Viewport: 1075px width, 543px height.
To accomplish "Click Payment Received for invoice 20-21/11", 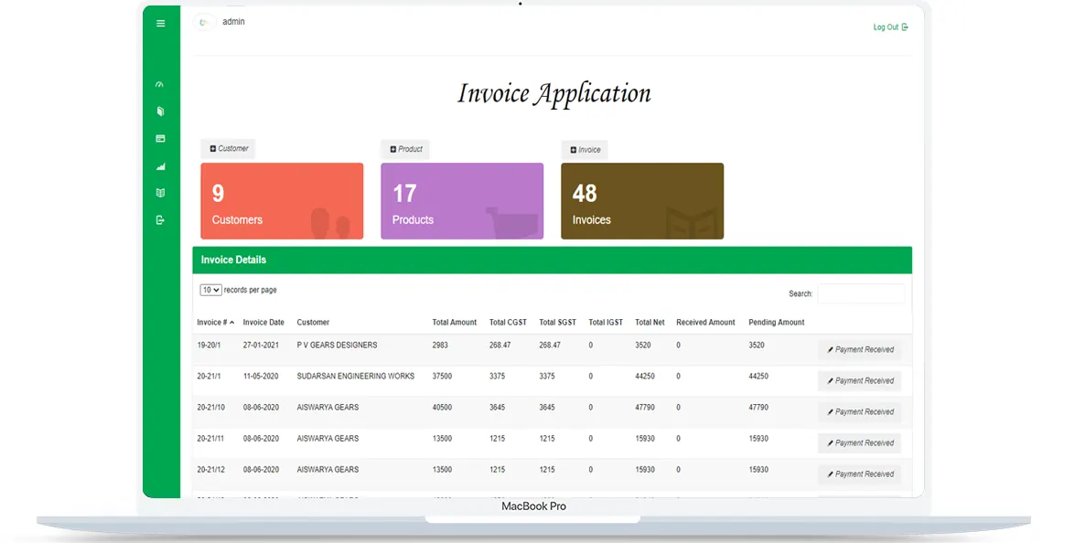I will pos(860,443).
